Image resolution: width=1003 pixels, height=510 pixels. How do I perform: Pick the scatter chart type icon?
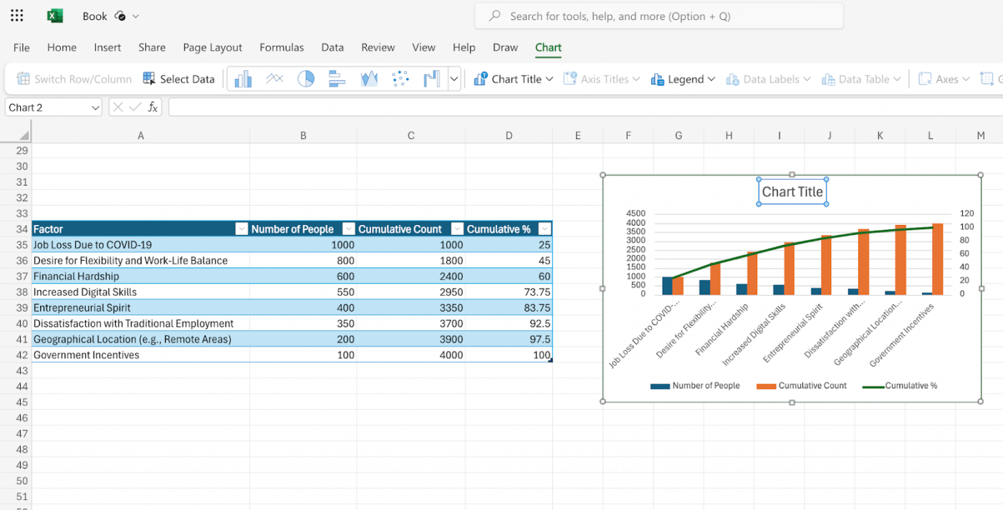400,79
